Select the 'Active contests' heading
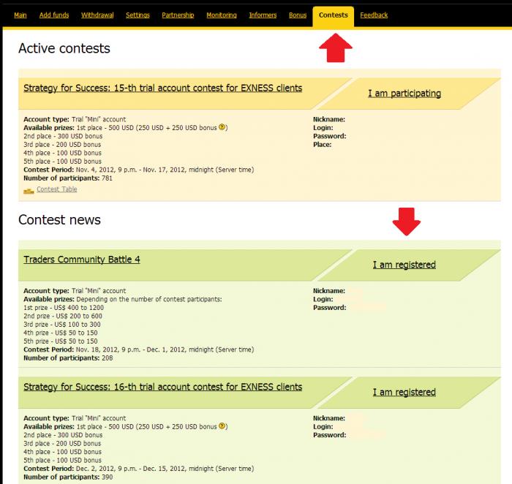Viewport: 512px width, 484px height. (64, 48)
